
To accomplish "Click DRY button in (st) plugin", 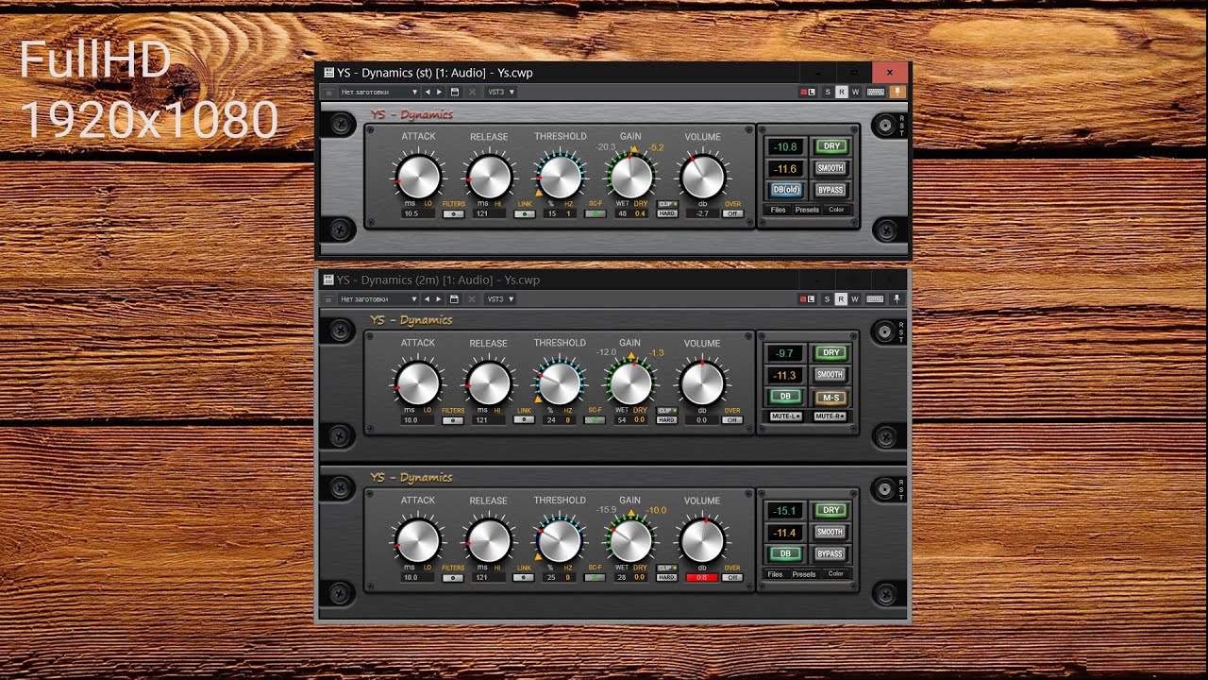I will coord(831,146).
